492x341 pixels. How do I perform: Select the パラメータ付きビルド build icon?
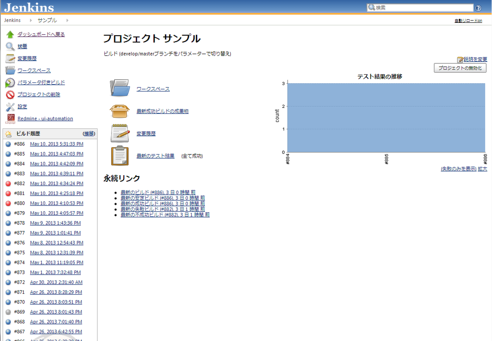9,82
